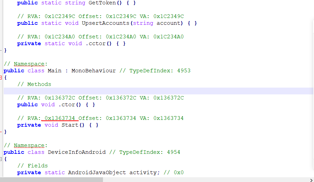Screen dimensions: 314x182
Task: Click the account parameter in UpsertAccounts
Action: click(x=168, y=23)
